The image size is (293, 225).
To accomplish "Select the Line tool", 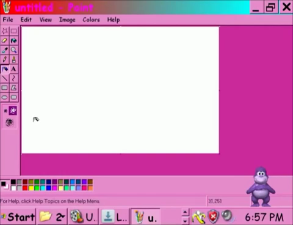I will tap(5, 78).
